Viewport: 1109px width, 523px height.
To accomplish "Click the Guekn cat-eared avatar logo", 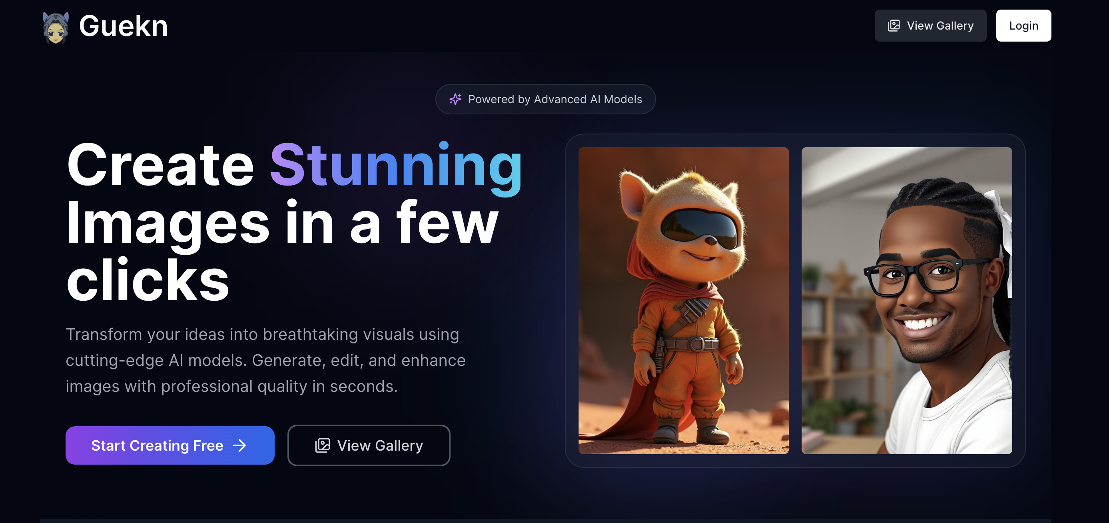I will pyautogui.click(x=56, y=28).
